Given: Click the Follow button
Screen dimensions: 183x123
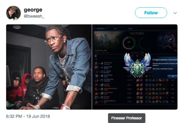Looking at the screenshot, I should tap(151, 13).
